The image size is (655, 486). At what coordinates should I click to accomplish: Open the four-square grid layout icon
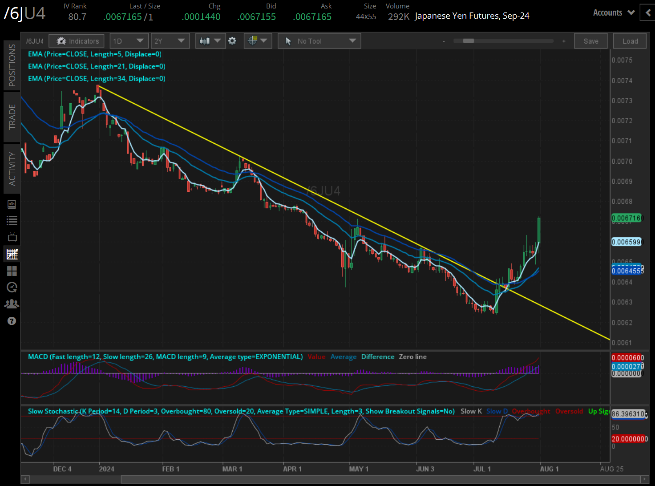[12, 271]
